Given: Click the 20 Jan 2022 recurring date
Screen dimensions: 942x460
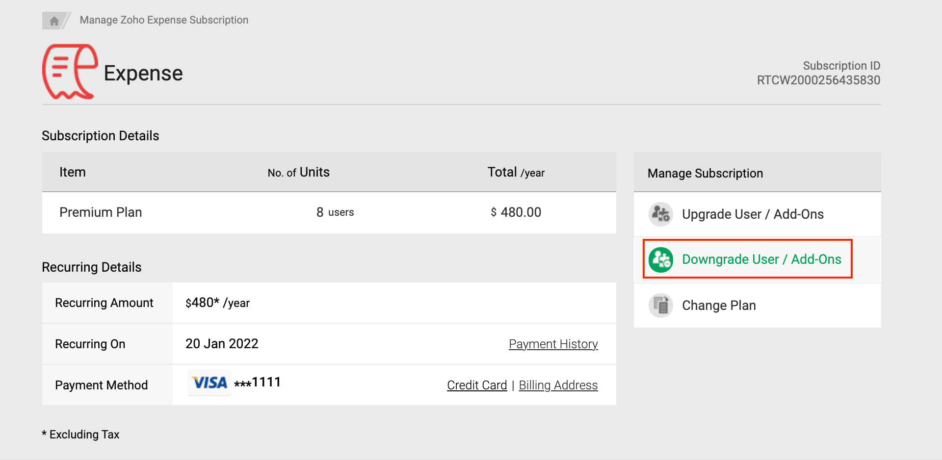Looking at the screenshot, I should pyautogui.click(x=222, y=344).
